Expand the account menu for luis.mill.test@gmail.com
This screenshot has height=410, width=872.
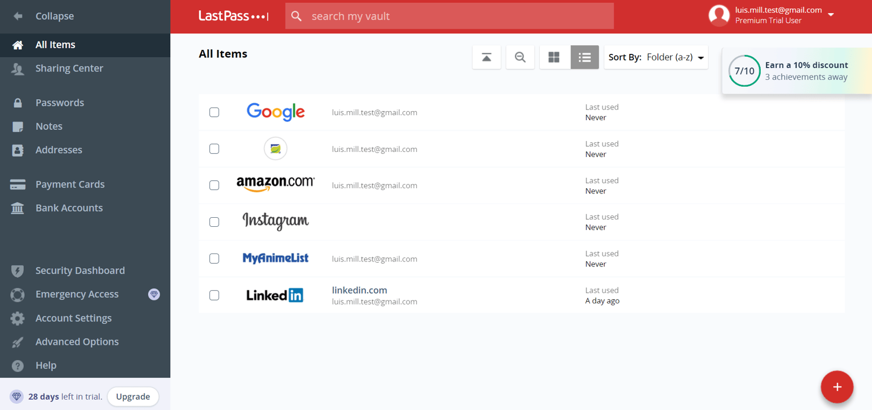tap(831, 15)
